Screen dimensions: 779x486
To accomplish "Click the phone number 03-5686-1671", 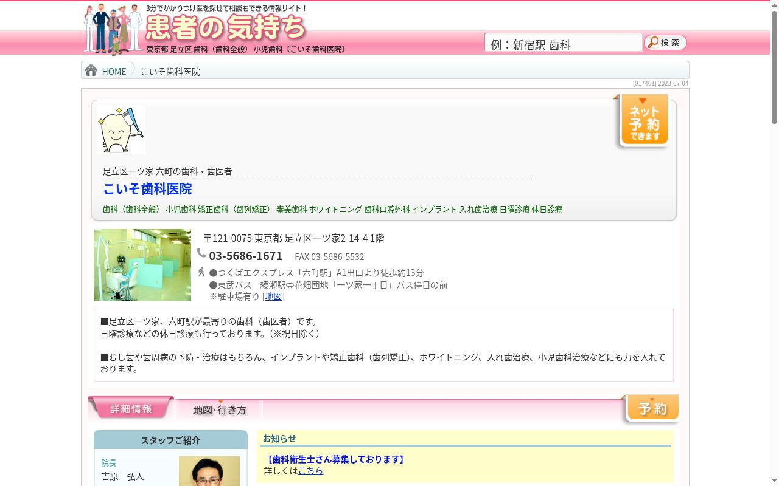I will click(x=246, y=256).
